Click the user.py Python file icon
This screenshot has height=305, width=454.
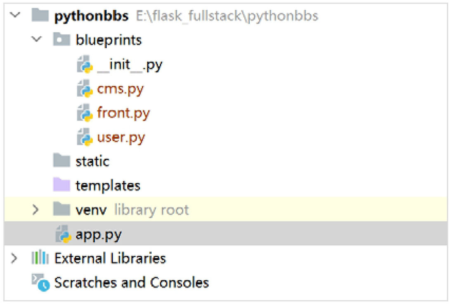(x=85, y=137)
